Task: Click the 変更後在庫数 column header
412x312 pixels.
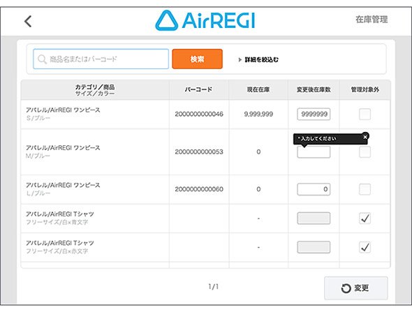Action: pyautogui.click(x=314, y=90)
